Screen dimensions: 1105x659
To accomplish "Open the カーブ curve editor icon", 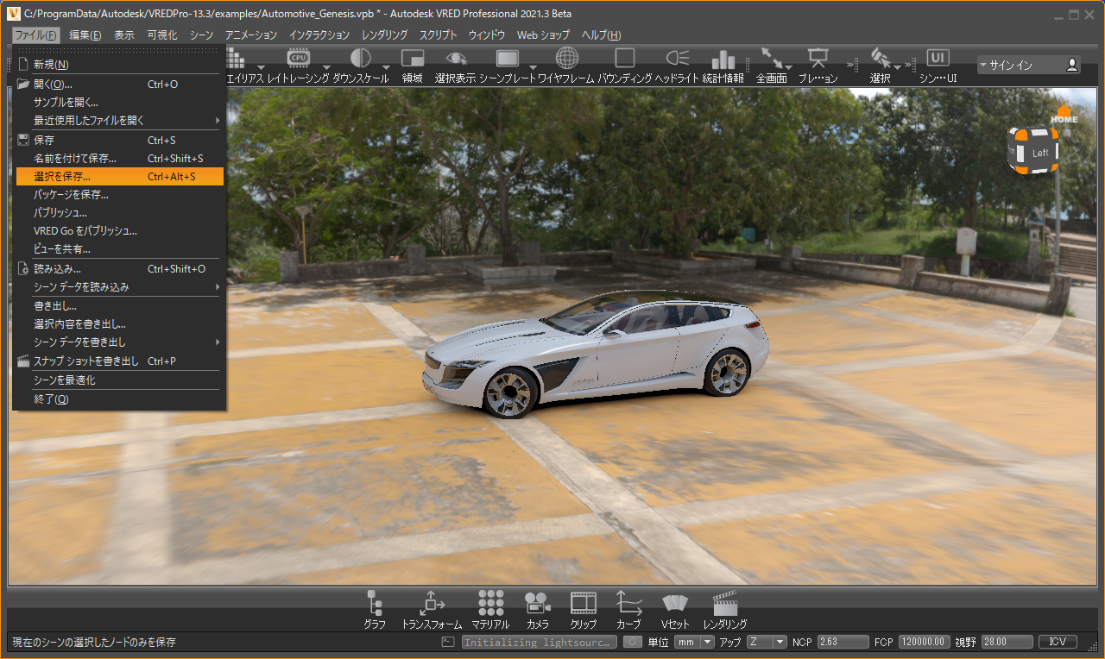I will pyautogui.click(x=628, y=603).
